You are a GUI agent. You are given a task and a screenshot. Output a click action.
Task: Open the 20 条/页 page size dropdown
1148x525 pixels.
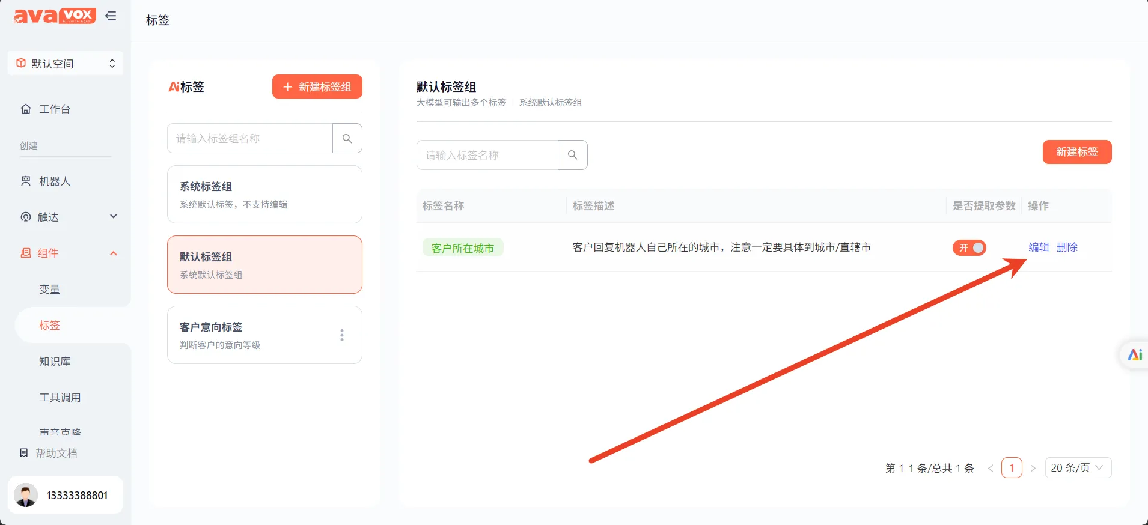tap(1078, 468)
